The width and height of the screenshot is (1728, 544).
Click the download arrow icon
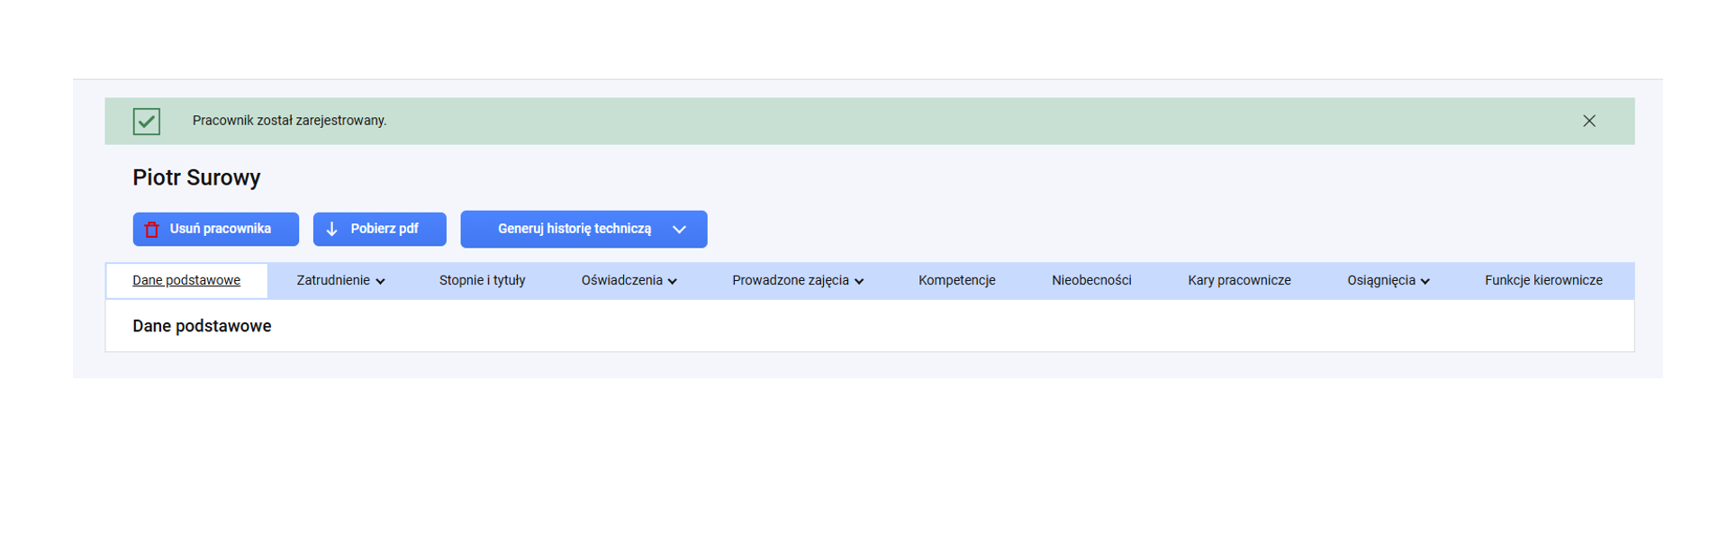pos(331,229)
